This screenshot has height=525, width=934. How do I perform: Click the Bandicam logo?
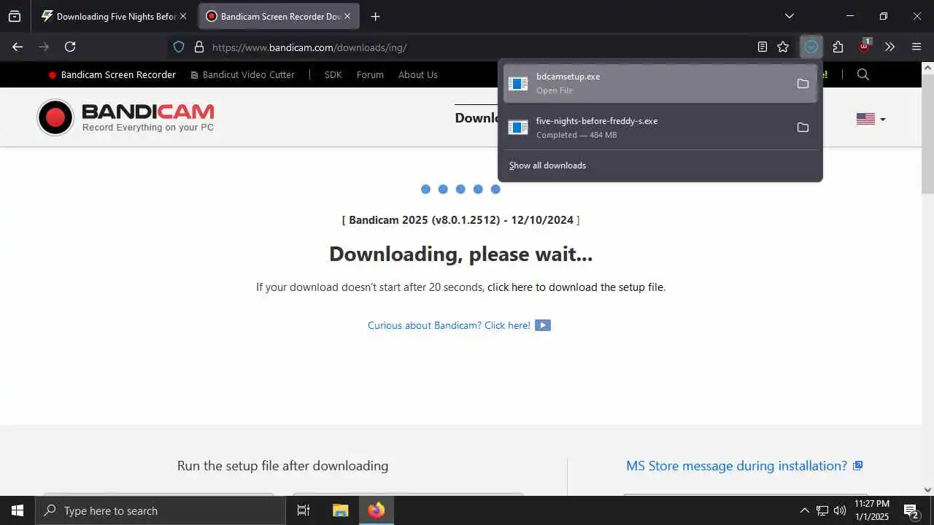(126, 117)
